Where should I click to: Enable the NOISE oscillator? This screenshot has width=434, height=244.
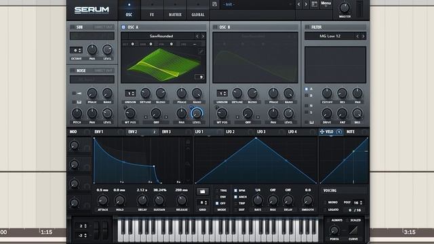[73, 70]
